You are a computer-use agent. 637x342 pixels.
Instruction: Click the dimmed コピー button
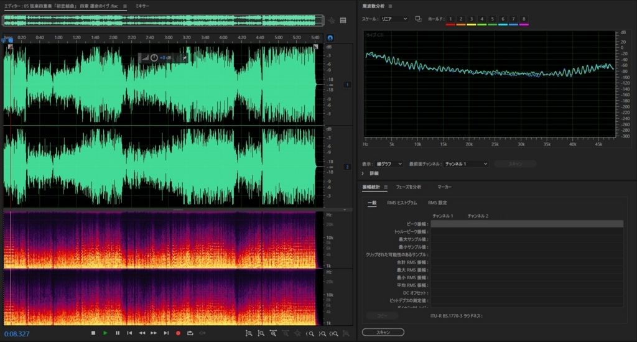tap(382, 316)
